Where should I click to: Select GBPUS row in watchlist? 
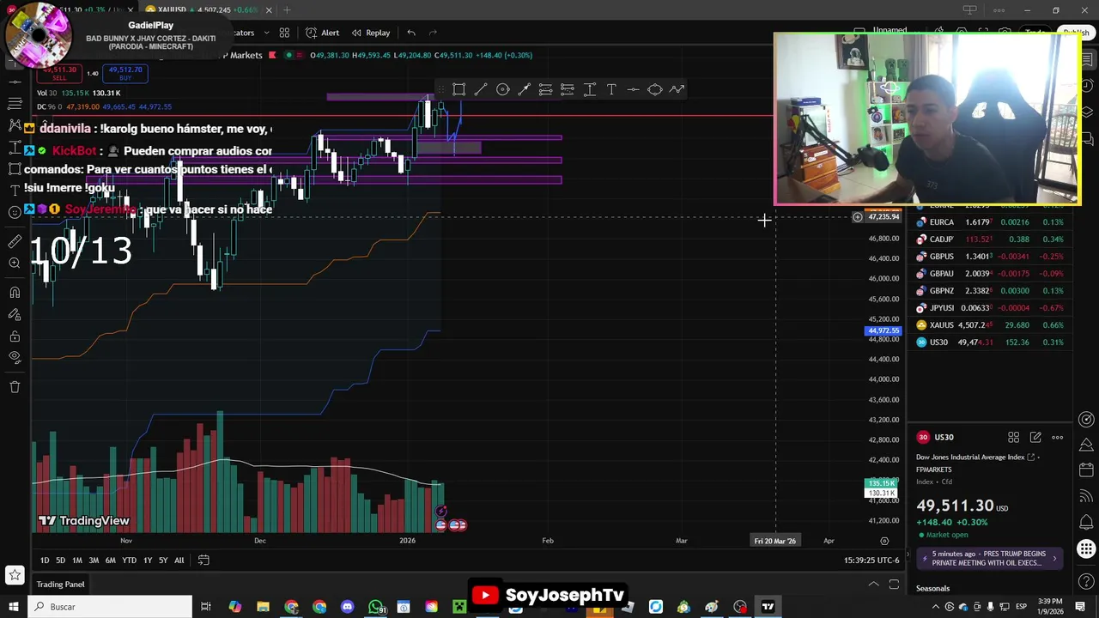[x=990, y=257]
